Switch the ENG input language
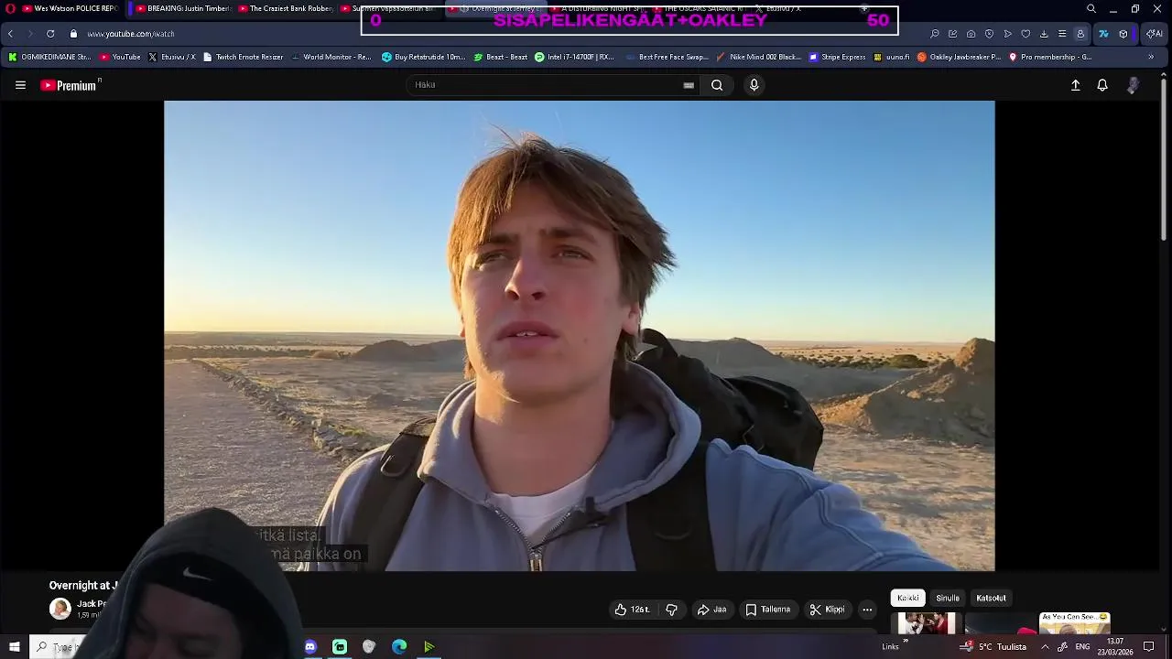Viewport: 1172px width, 659px height. coord(1082,646)
